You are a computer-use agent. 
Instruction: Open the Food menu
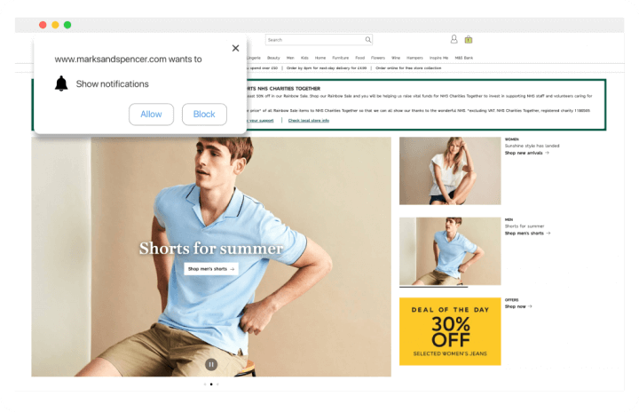click(x=359, y=58)
